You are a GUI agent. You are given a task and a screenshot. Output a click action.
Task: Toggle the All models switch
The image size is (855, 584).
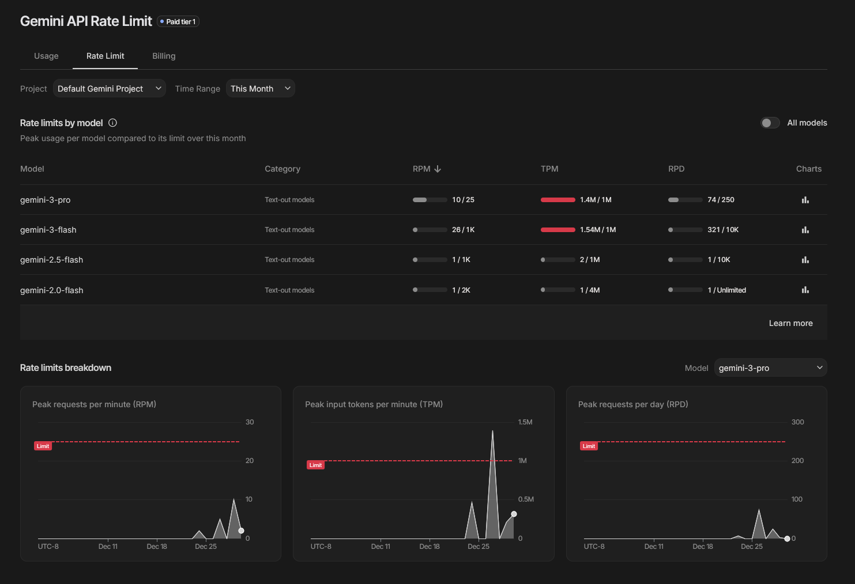770,123
